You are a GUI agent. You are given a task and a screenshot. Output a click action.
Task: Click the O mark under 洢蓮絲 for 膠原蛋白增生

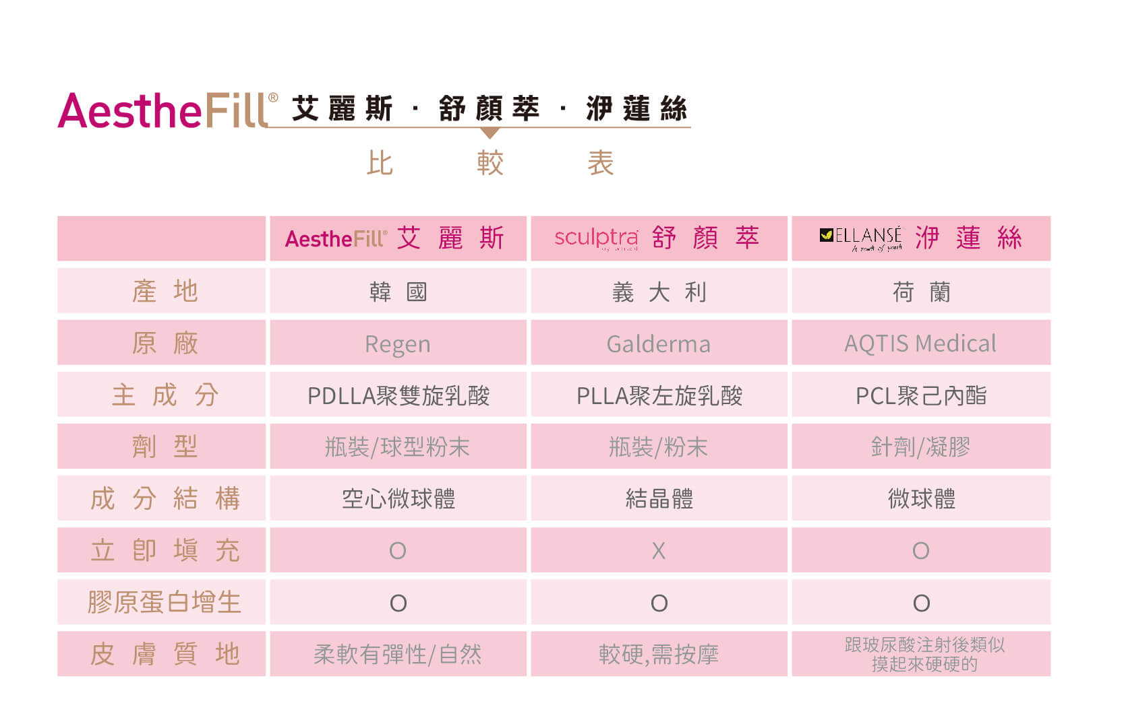click(921, 603)
